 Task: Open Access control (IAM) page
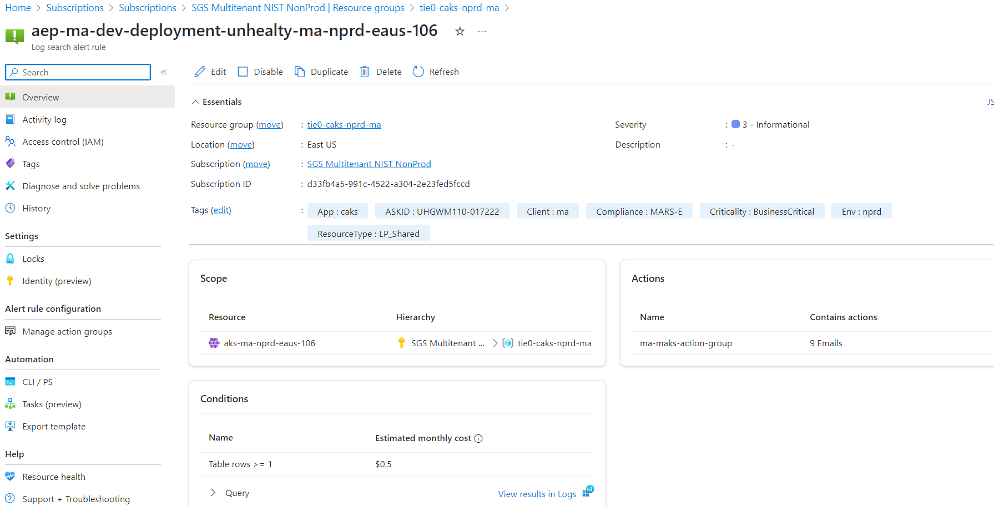click(63, 142)
